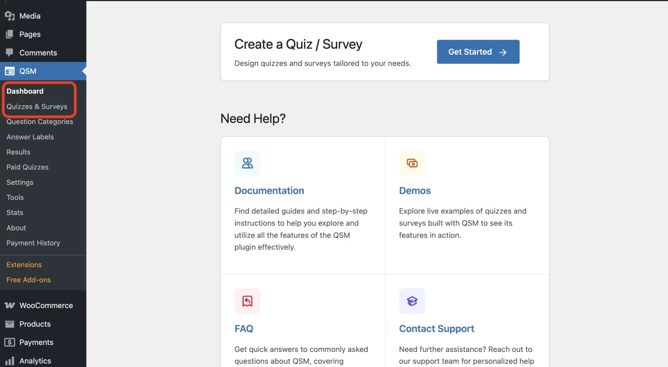Open the Extensions link
The height and width of the screenshot is (367, 668).
tap(24, 265)
